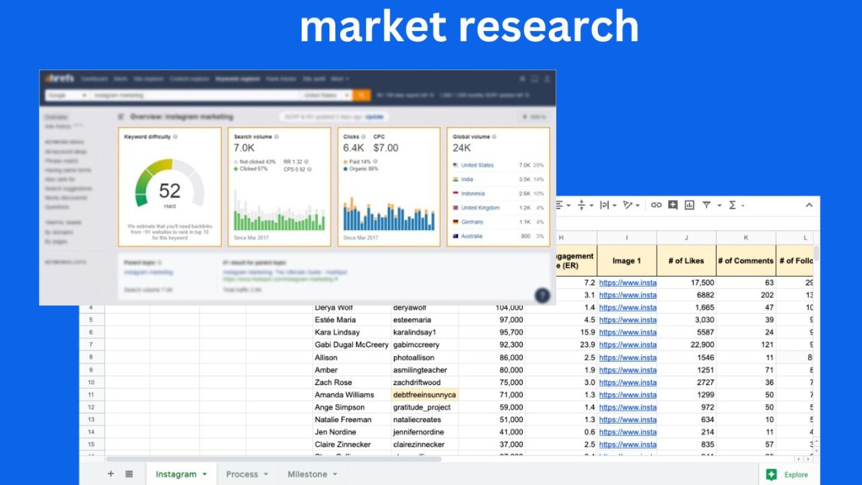Select the 'zachdriftwood' cell
The image size is (862, 485).
424,382
